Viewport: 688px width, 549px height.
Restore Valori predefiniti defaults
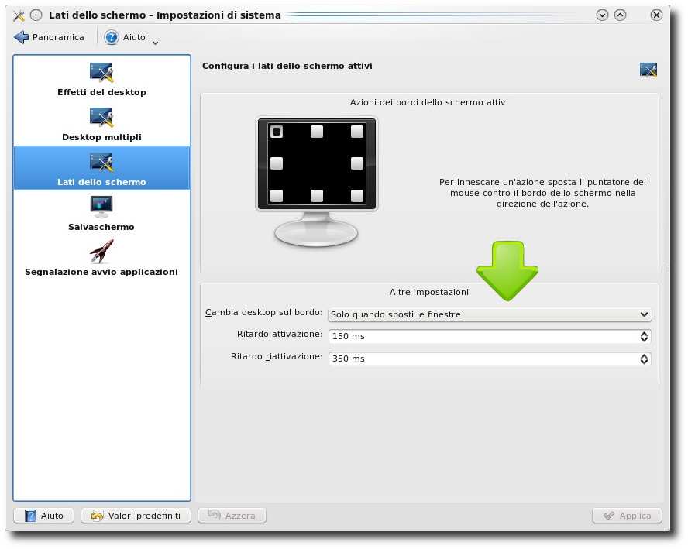click(136, 516)
